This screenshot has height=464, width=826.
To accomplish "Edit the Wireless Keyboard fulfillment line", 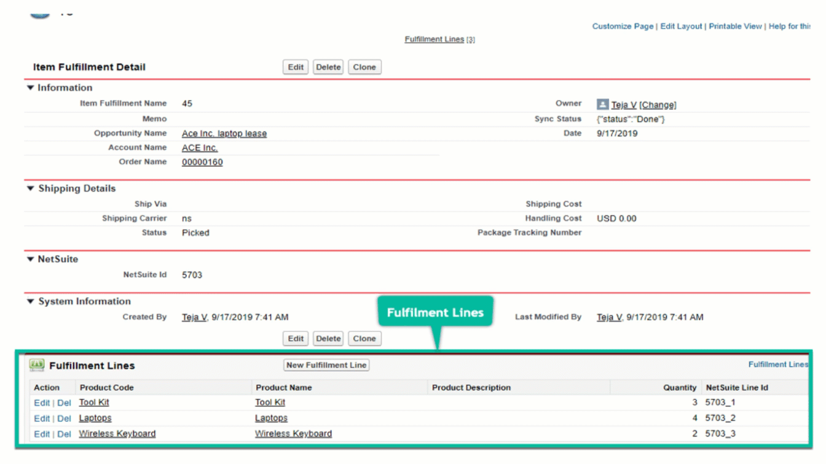I will 42,434.
